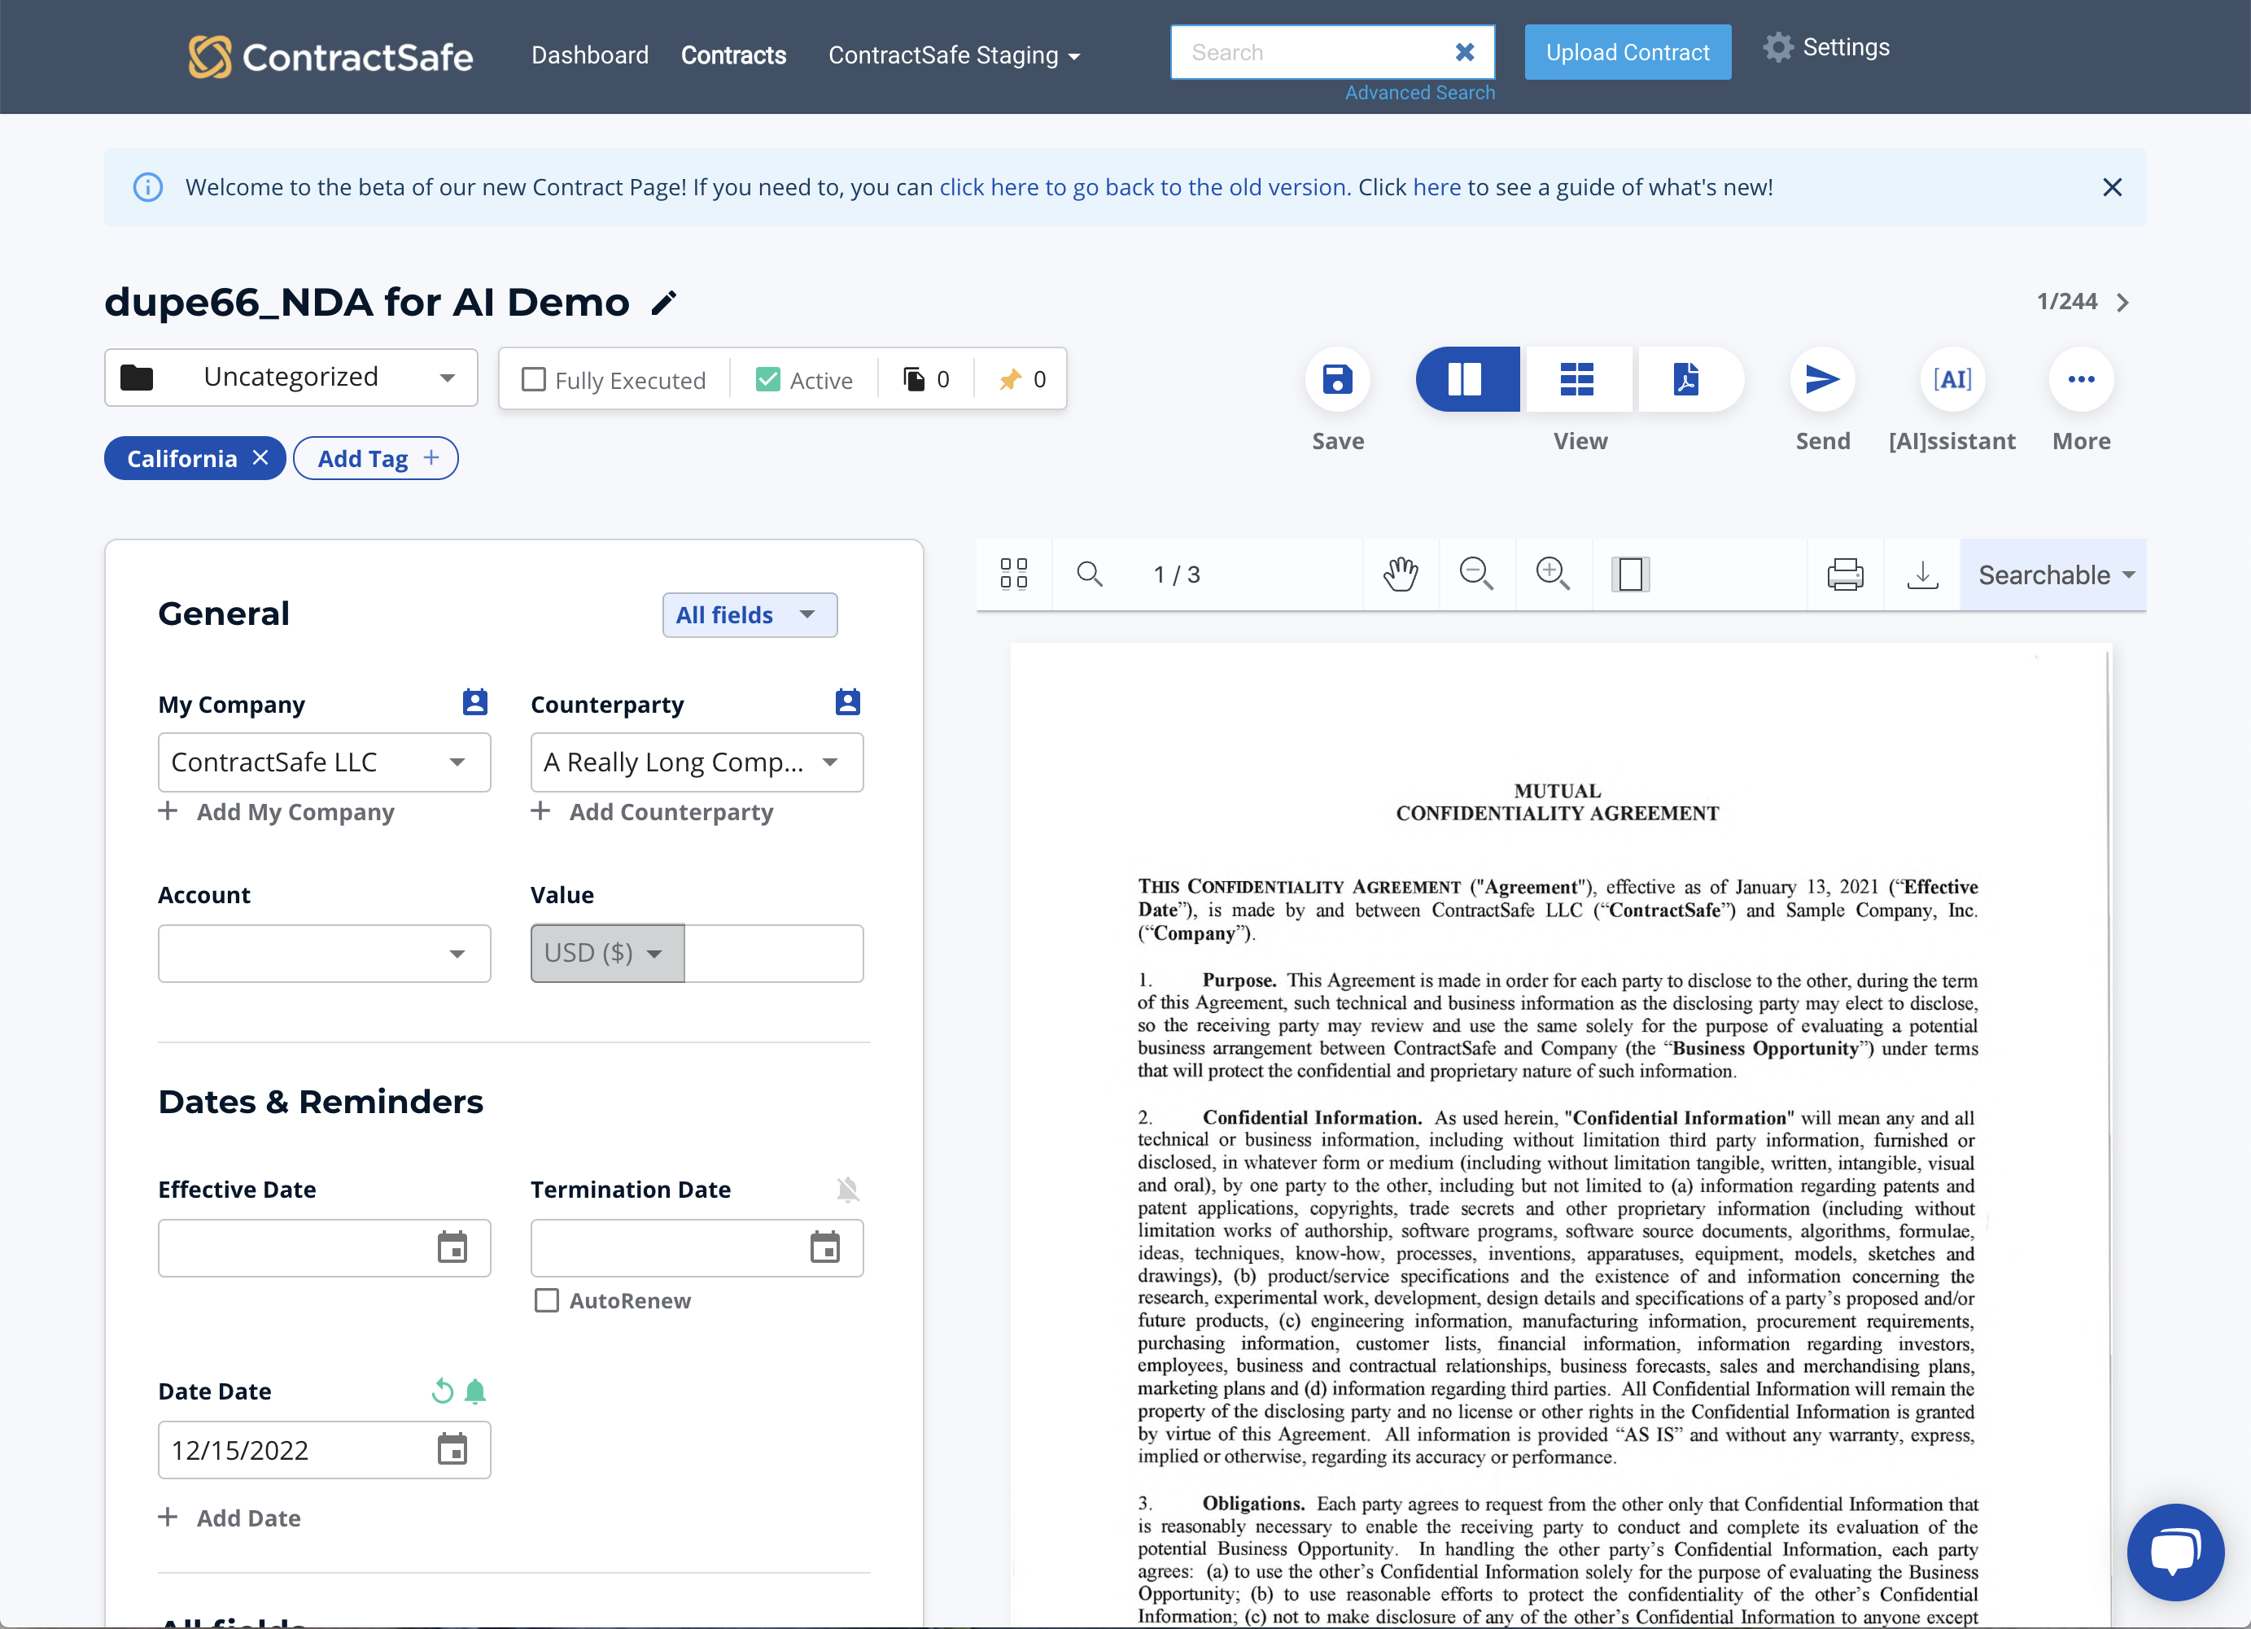Open the [AI]ssistant
The width and height of the screenshot is (2251, 1629).
(x=1952, y=379)
